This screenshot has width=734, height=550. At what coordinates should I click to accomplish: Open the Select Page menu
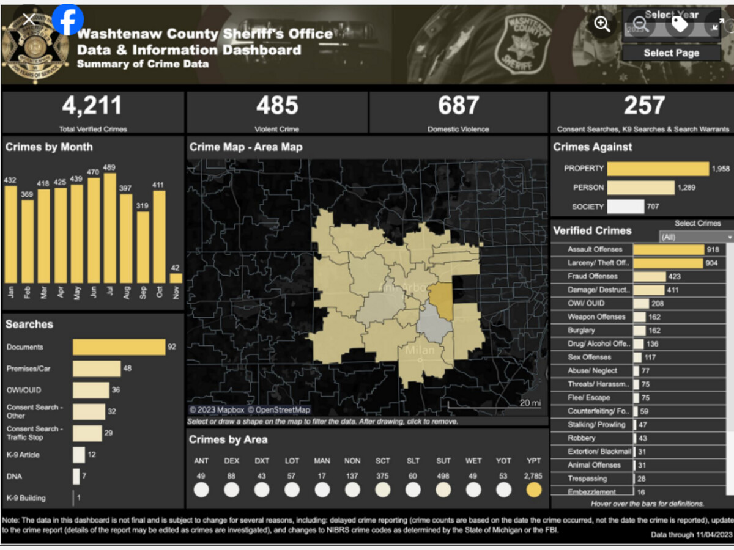(x=671, y=53)
